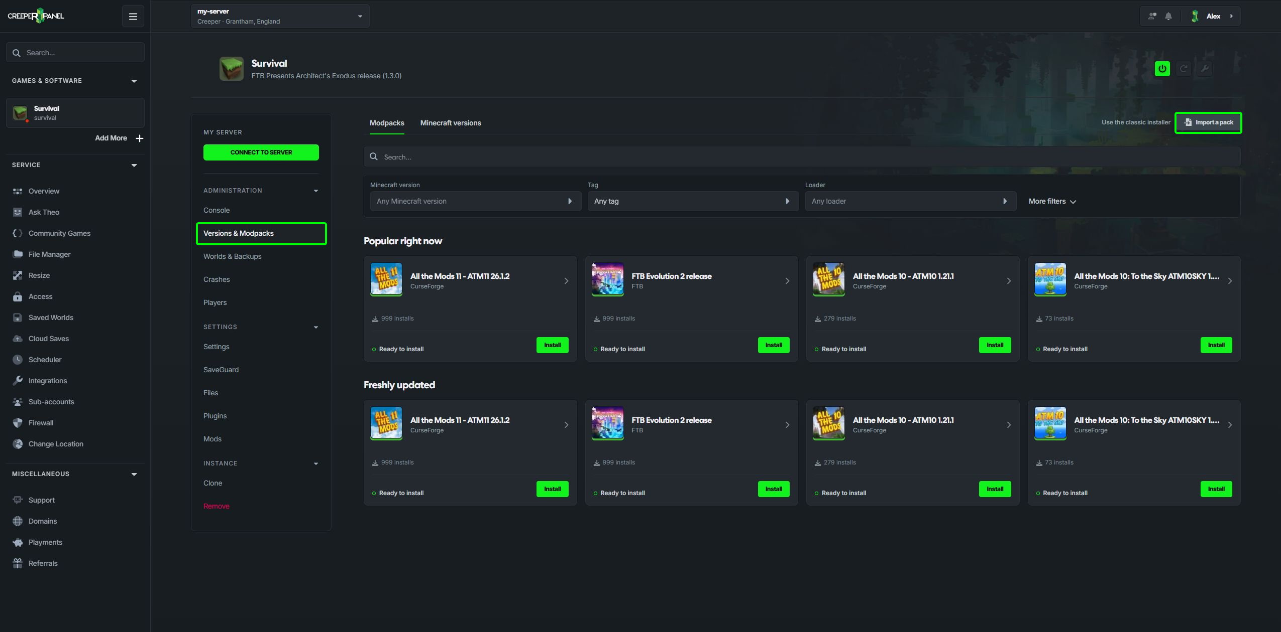Open Sub-accounts
Image resolution: width=1281 pixels, height=632 pixels.
pyautogui.click(x=51, y=402)
